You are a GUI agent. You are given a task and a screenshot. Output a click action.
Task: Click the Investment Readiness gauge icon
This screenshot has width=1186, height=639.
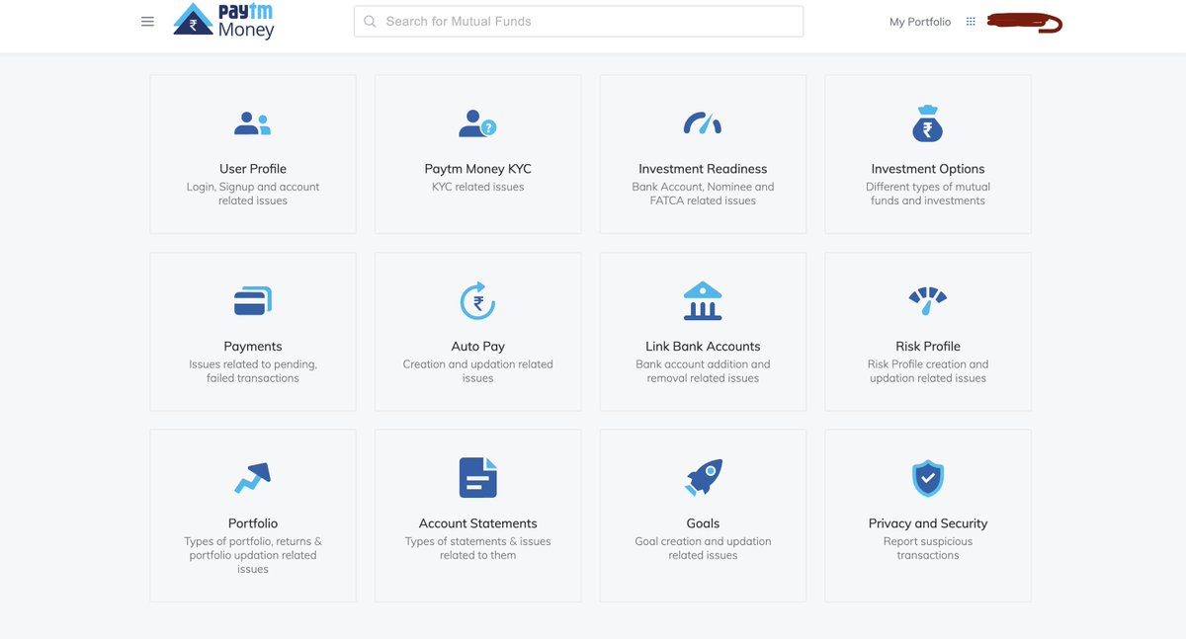coord(703,123)
